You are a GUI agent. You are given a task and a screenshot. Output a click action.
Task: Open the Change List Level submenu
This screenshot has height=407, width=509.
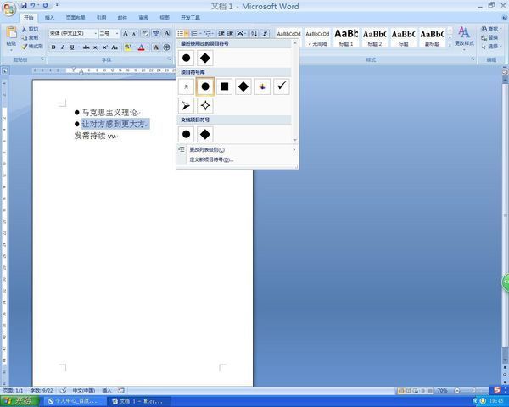pos(237,149)
